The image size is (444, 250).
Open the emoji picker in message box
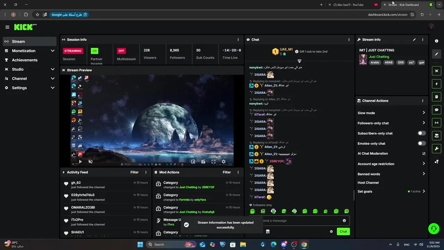point(344,220)
